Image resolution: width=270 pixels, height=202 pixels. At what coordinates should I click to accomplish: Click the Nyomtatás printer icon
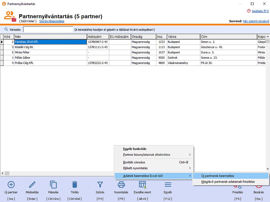coord(121,185)
